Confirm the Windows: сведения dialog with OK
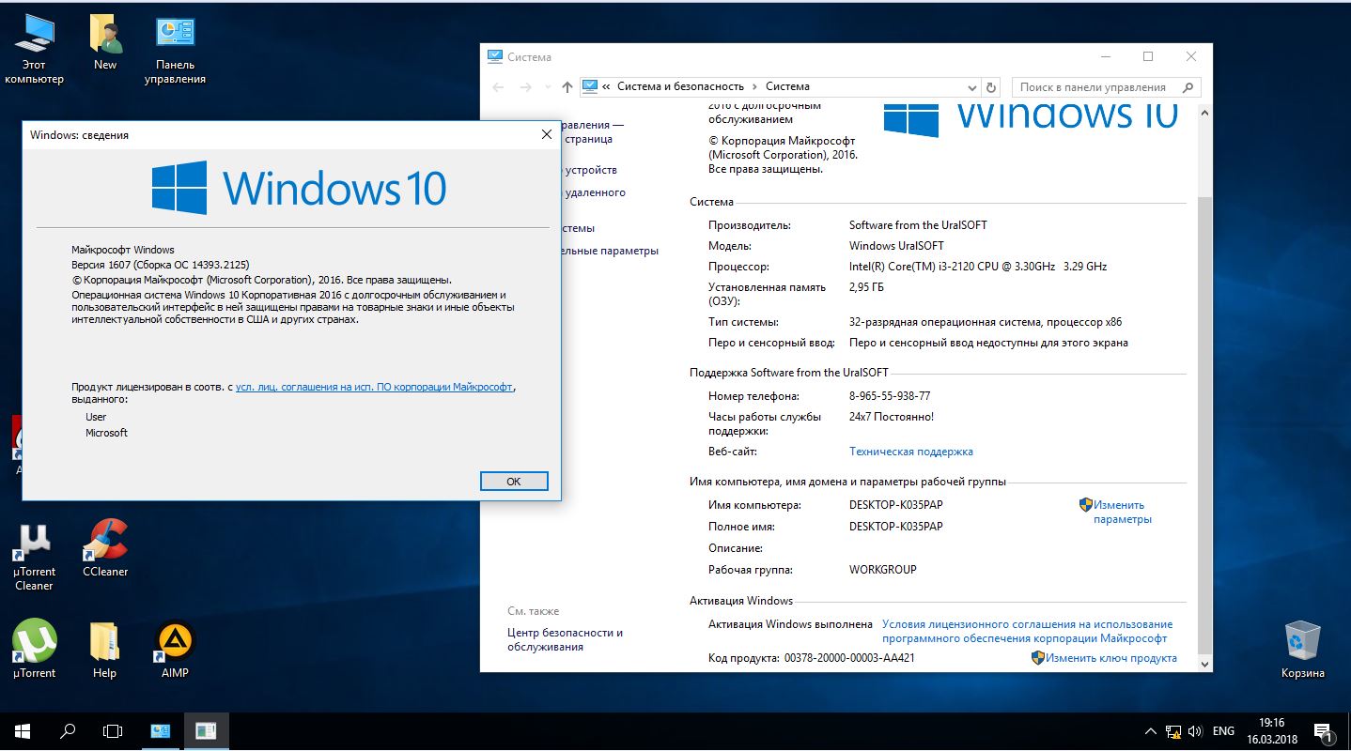The image size is (1351, 751). [513, 481]
